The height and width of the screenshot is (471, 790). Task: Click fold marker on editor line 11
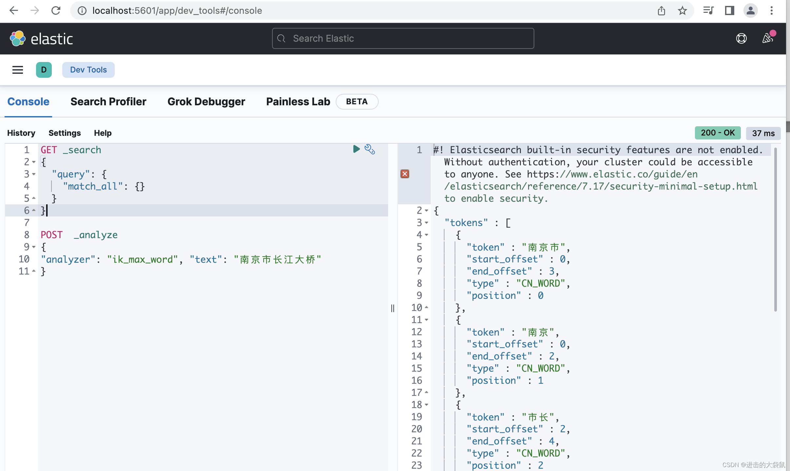(x=34, y=271)
